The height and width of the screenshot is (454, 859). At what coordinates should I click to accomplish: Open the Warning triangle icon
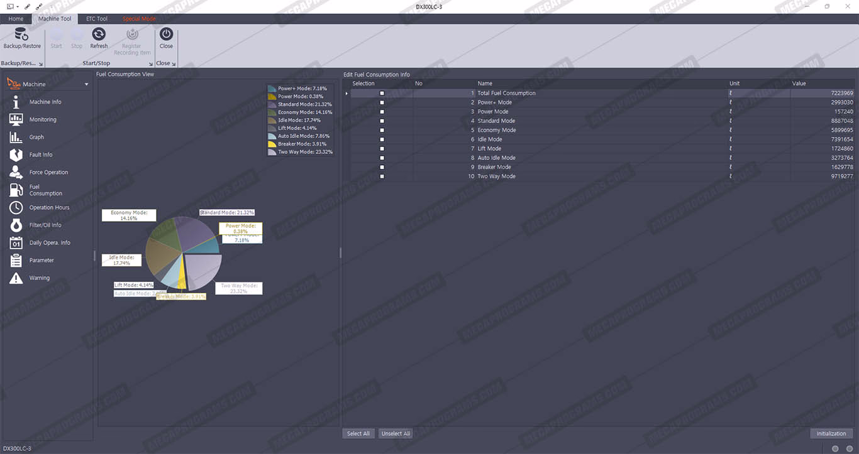point(16,278)
